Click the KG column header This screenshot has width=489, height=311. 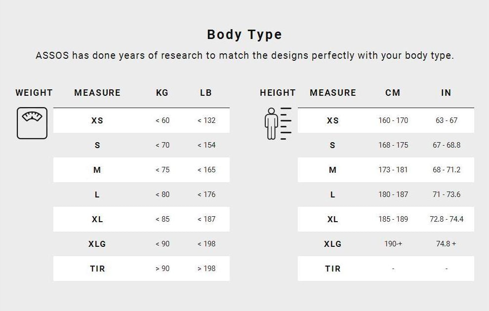(162, 93)
